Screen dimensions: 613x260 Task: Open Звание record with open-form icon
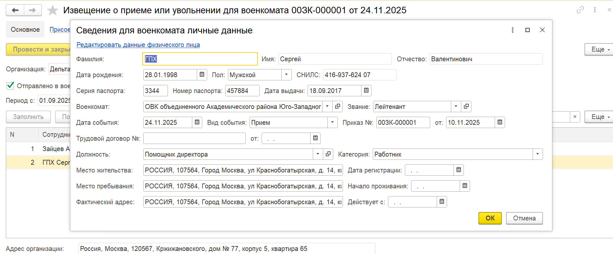click(466, 106)
